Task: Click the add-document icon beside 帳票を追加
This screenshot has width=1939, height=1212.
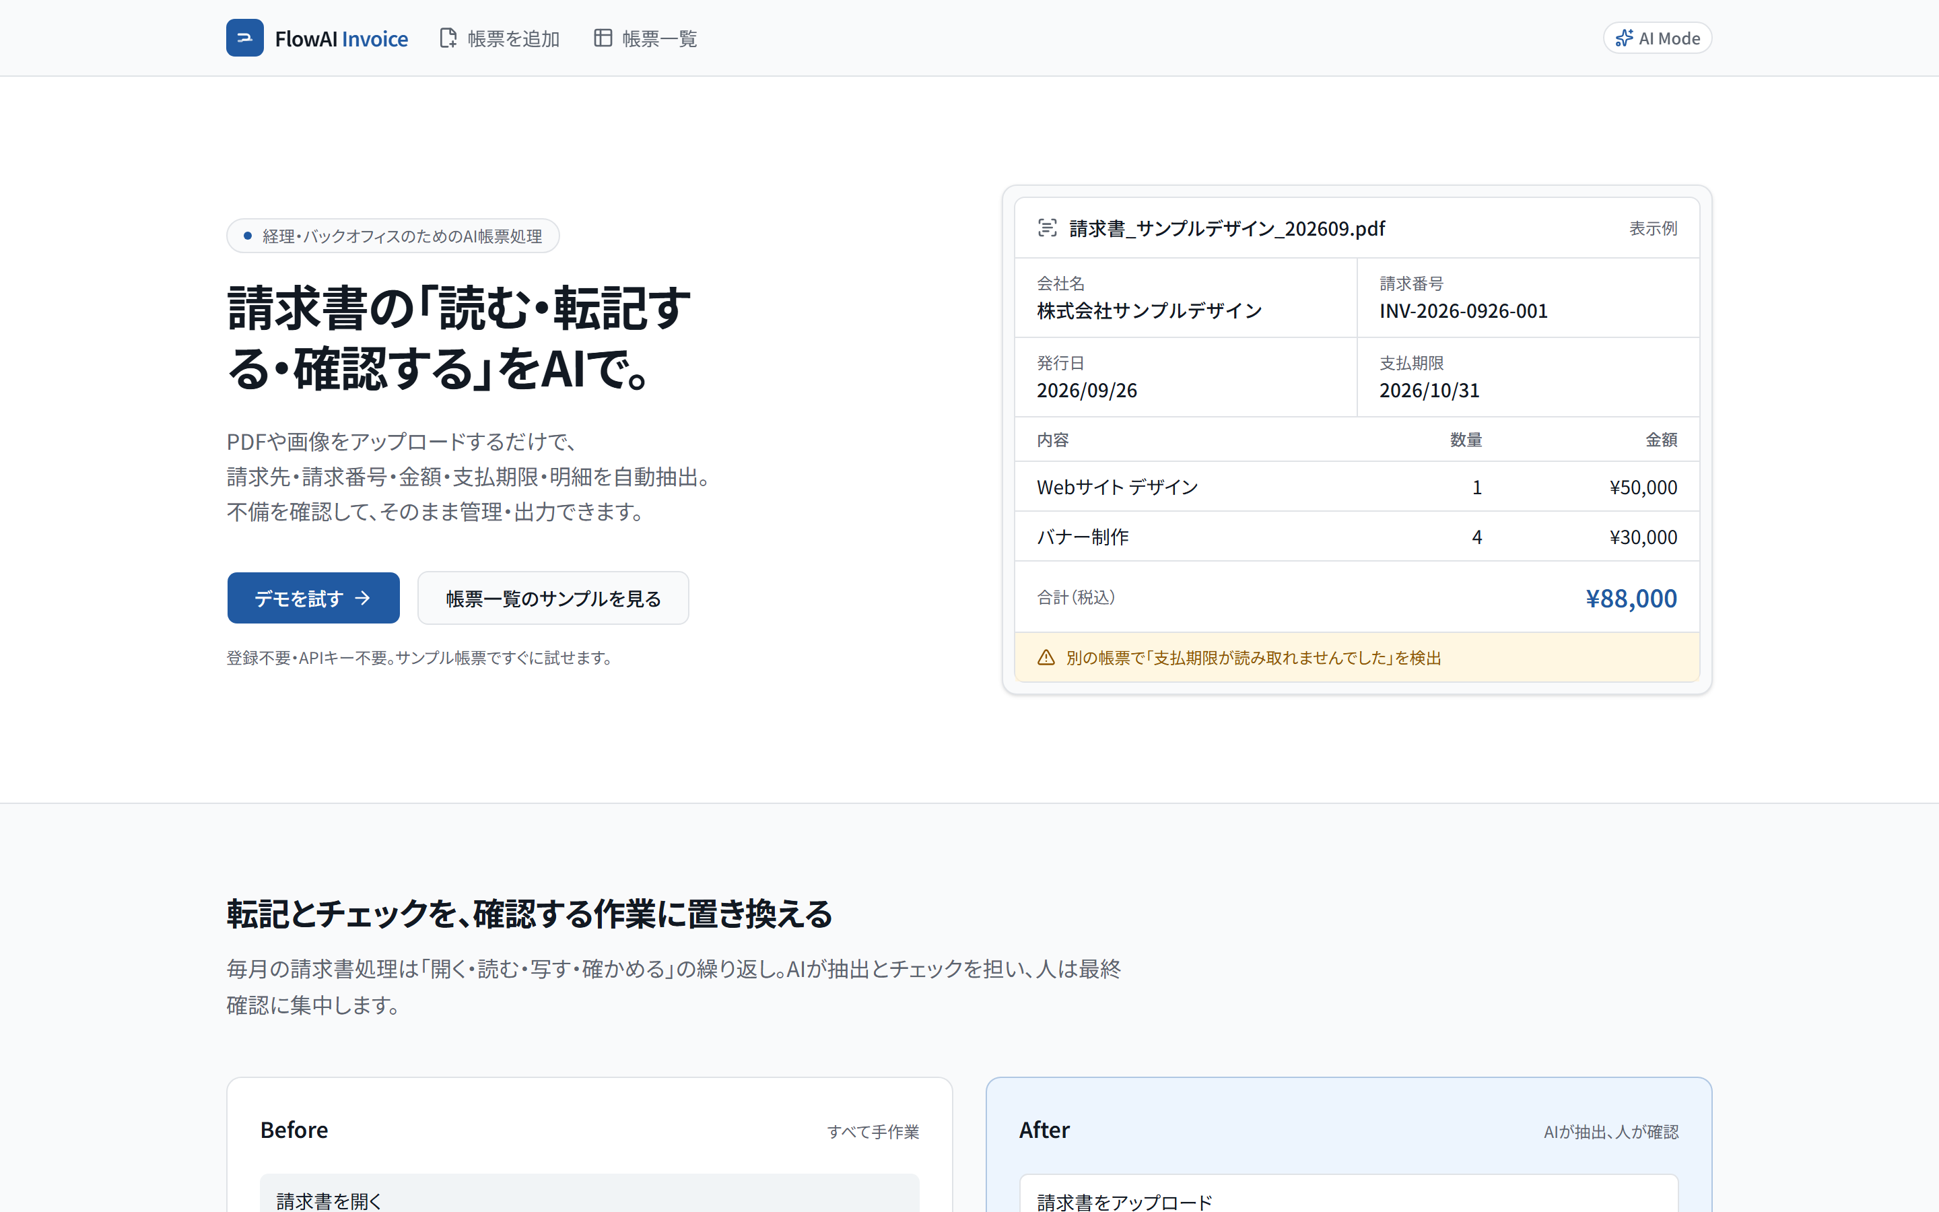Action: point(448,38)
